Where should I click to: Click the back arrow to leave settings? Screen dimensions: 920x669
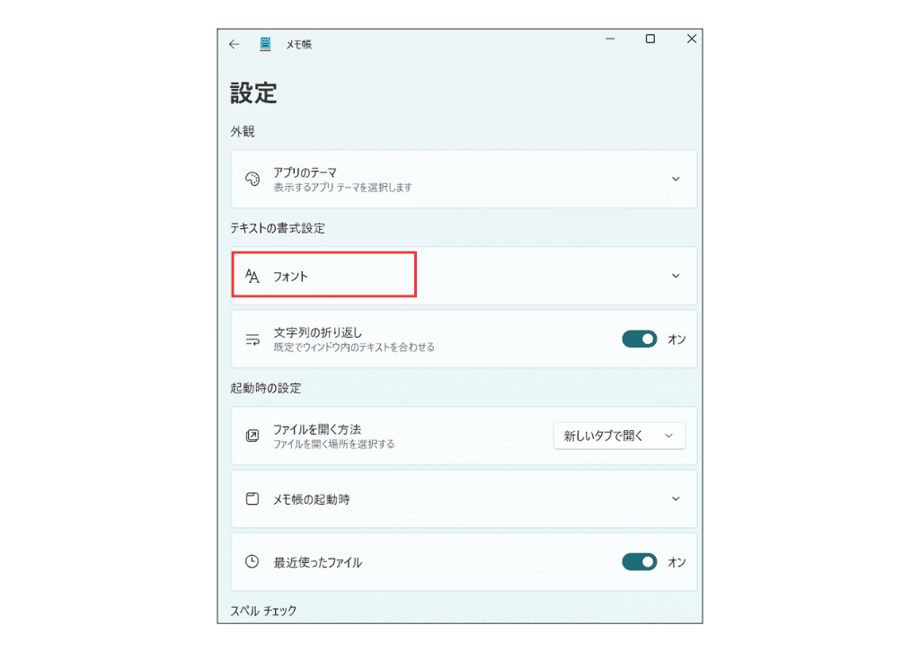[234, 43]
